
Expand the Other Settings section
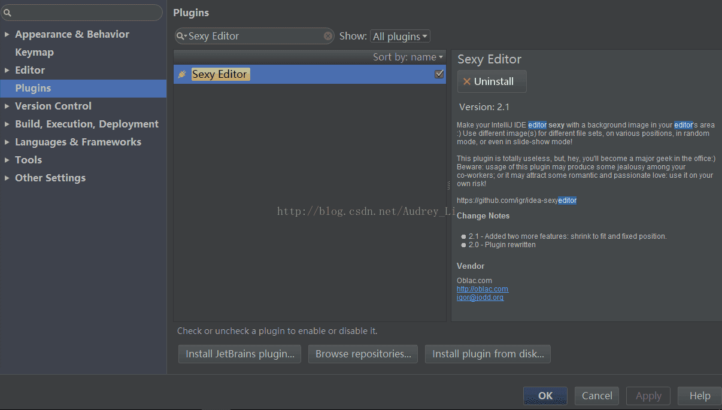[x=7, y=178]
